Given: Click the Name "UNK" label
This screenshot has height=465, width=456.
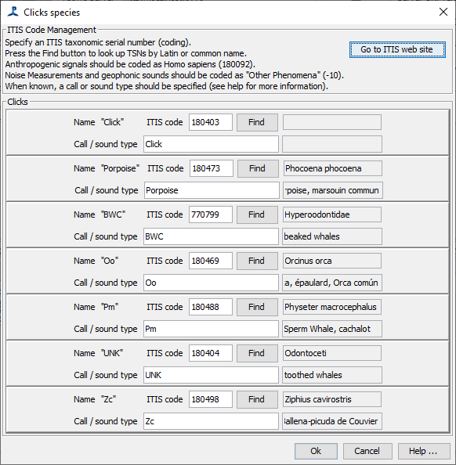Looking at the screenshot, I should [99, 353].
